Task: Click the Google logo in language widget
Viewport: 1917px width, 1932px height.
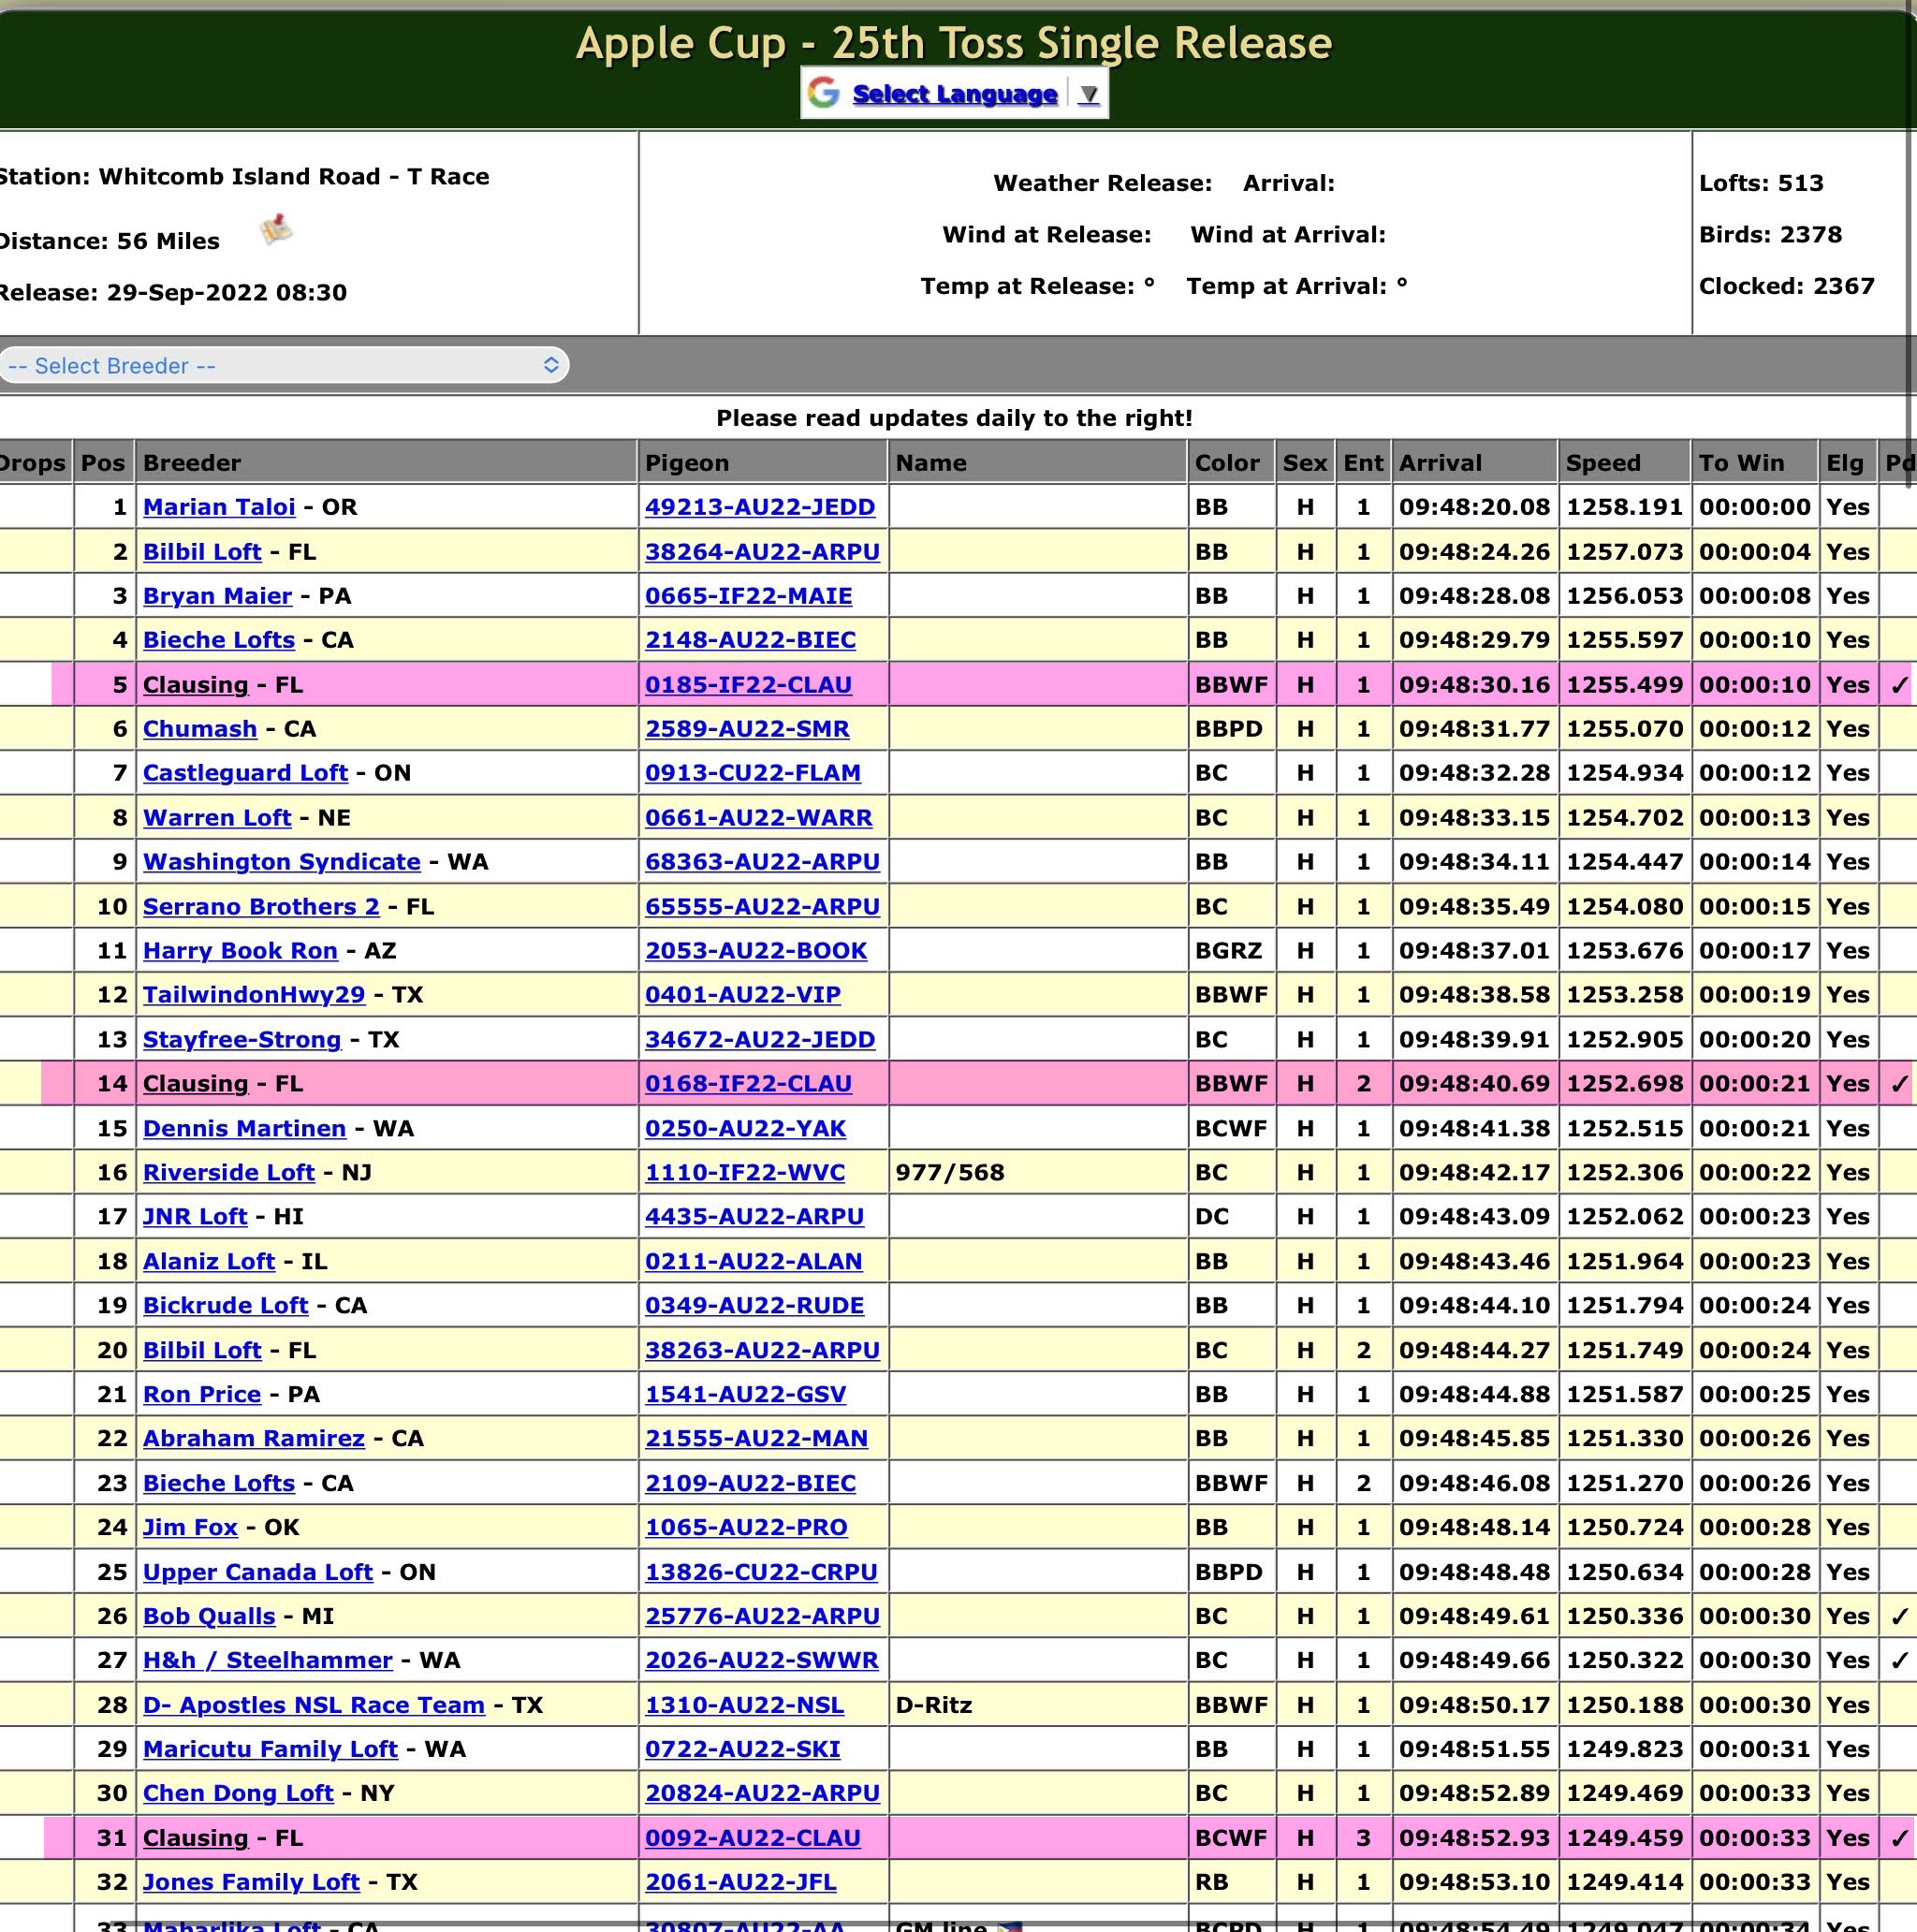Action: (x=823, y=93)
